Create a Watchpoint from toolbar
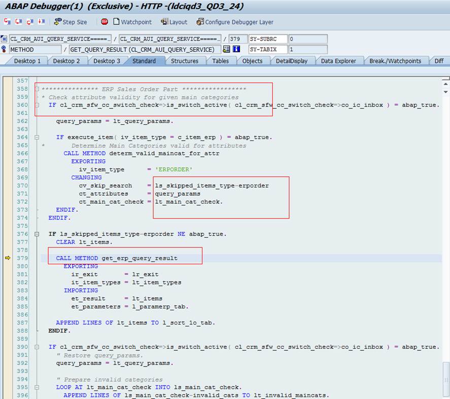 132,22
